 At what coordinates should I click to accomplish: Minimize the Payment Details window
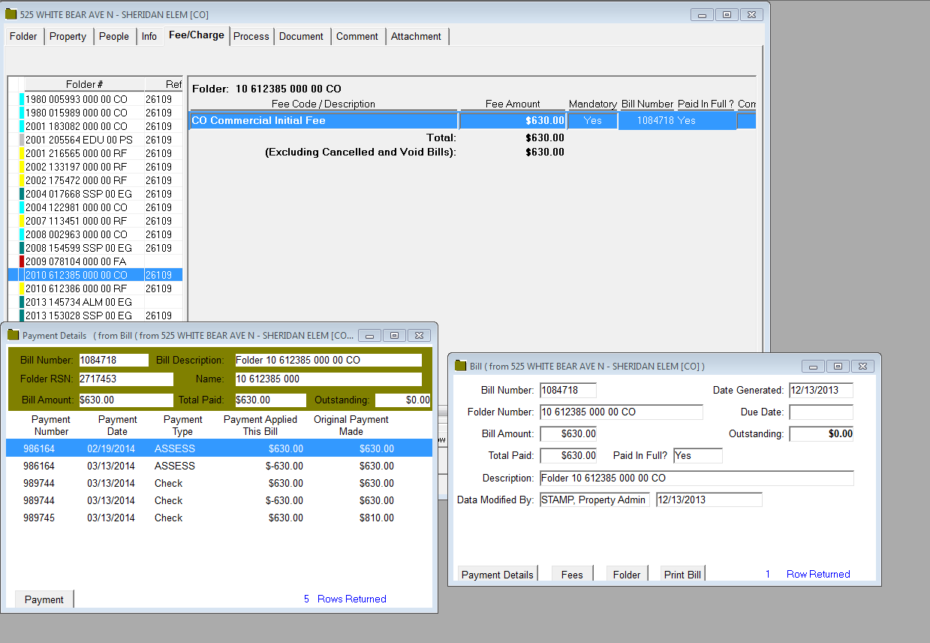click(x=370, y=335)
